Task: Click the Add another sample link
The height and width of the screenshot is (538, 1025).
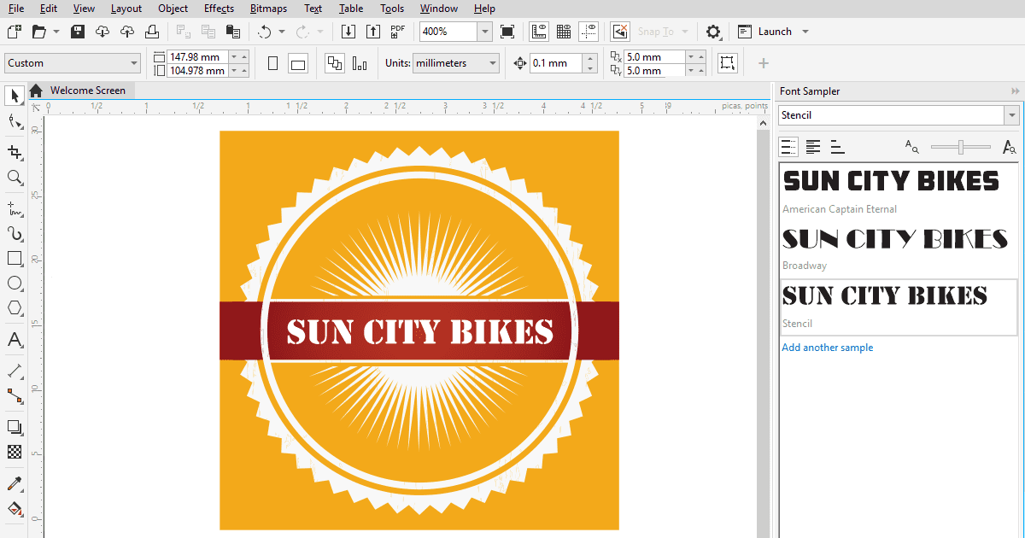Action: pos(827,348)
